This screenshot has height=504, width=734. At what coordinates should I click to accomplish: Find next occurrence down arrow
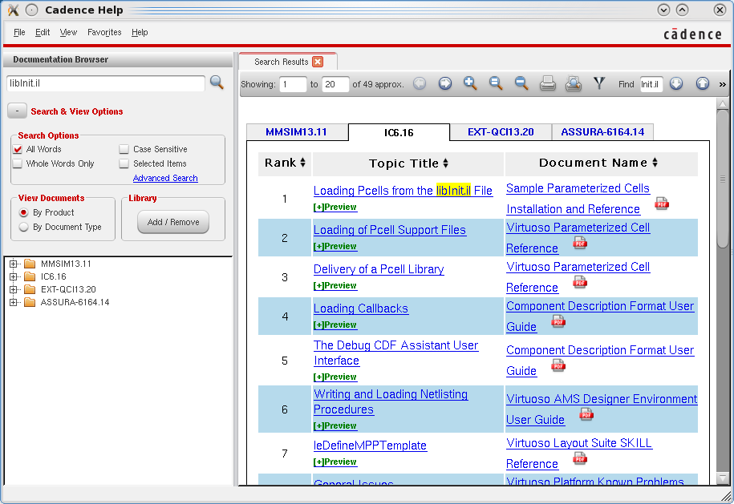coord(676,83)
